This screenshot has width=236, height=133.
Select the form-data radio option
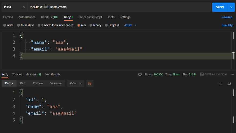[x=19, y=25]
